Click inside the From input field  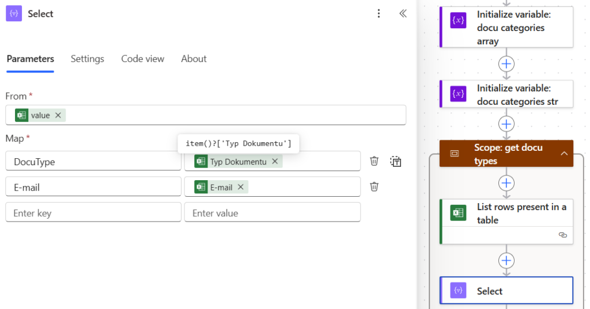pos(206,115)
